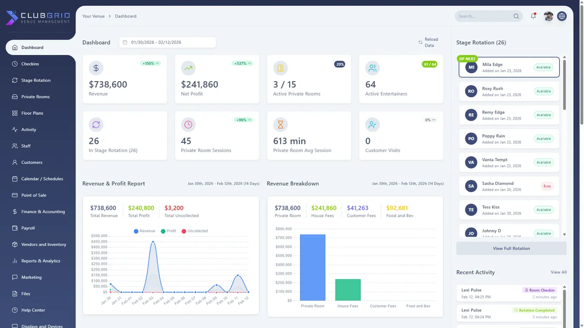Image resolution: width=584 pixels, height=328 pixels.
Task: Click the Files document icon
Action: pos(15,294)
